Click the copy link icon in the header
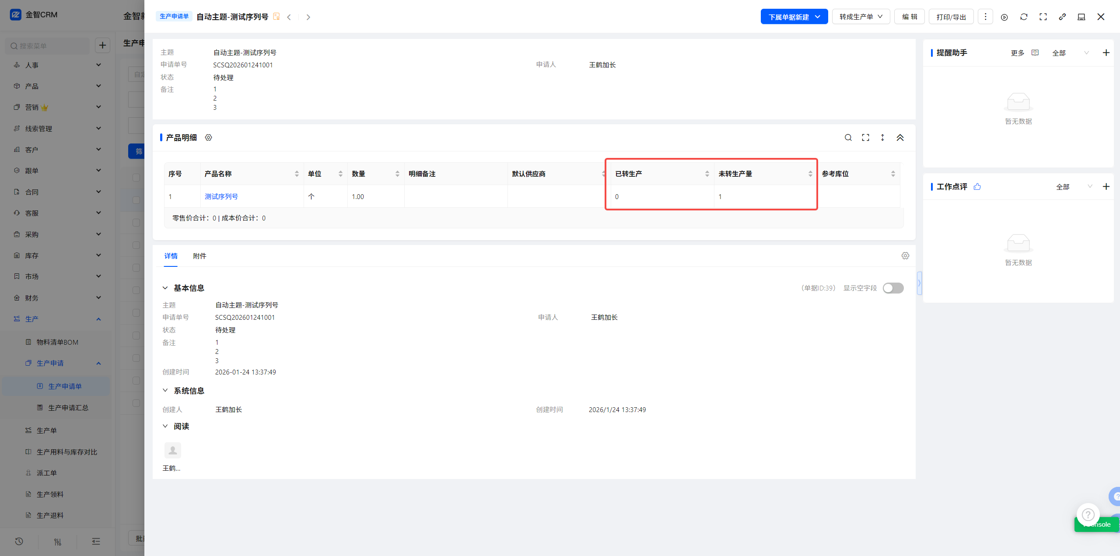 pos(1062,17)
